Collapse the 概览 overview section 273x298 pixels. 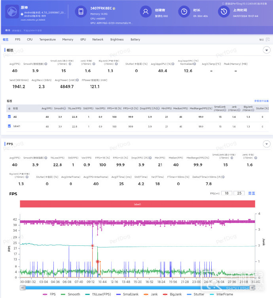pos(267,50)
